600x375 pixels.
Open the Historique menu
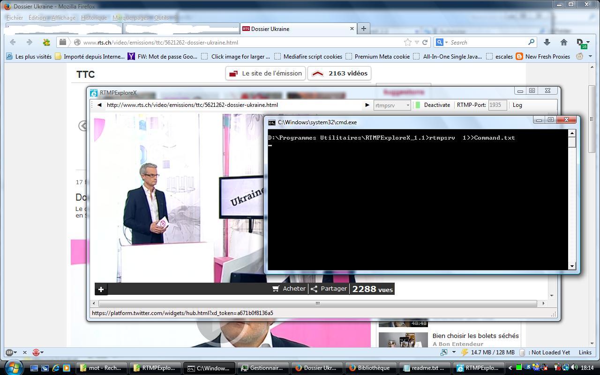point(94,18)
